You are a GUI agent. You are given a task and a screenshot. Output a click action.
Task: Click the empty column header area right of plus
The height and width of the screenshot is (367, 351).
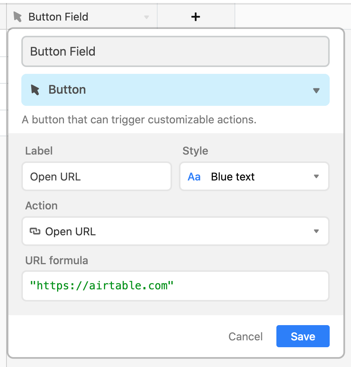point(292,17)
